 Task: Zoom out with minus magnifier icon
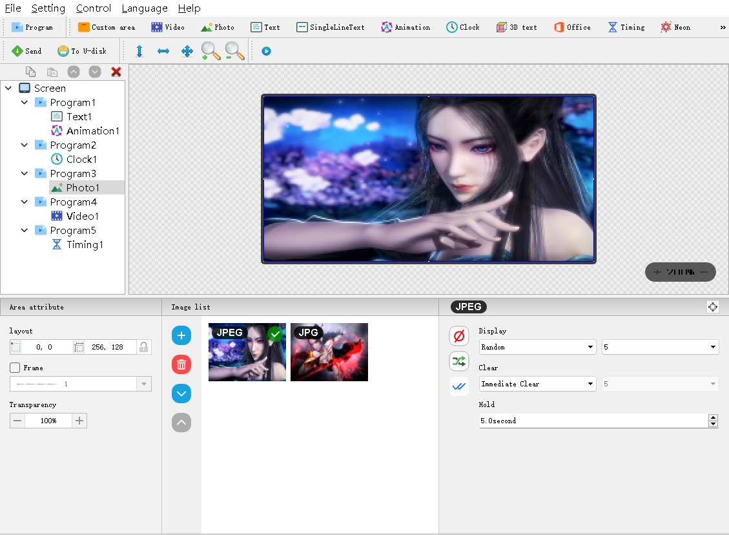234,51
